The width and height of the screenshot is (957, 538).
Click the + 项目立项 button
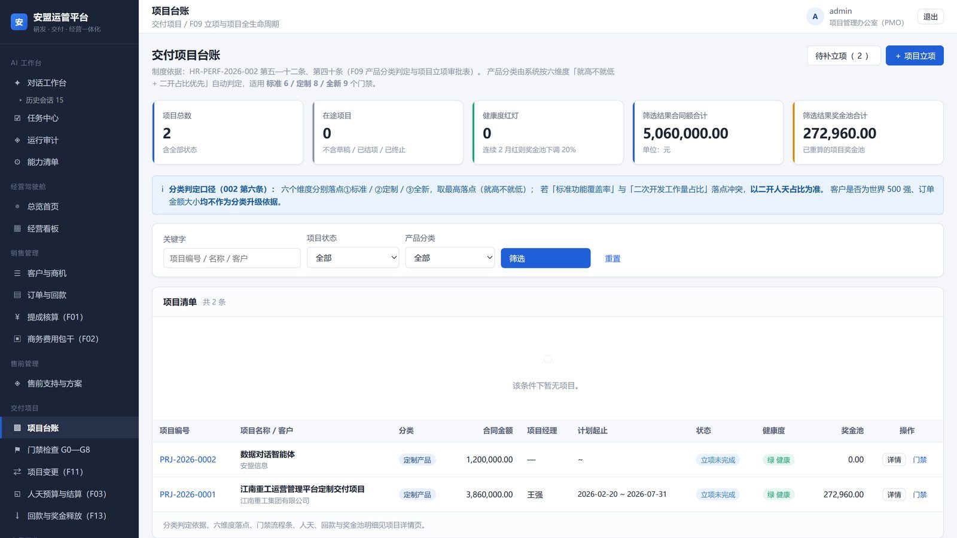click(x=915, y=56)
